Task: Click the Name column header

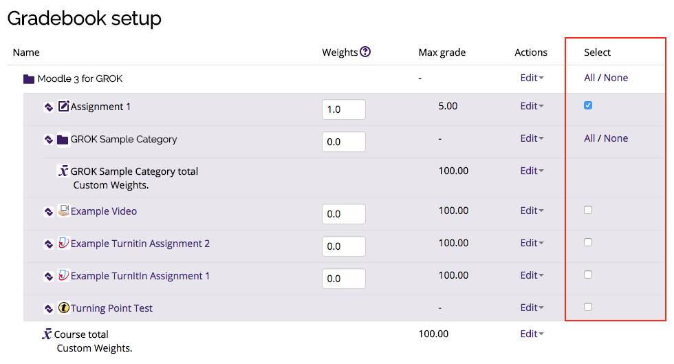Action: tap(26, 52)
